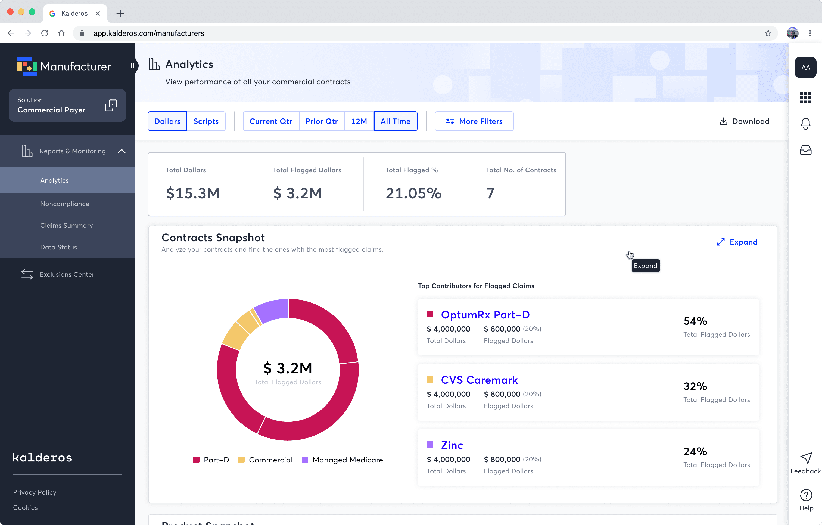Click the notifications bell icon
Viewport: 822px width, 525px height.
click(805, 124)
